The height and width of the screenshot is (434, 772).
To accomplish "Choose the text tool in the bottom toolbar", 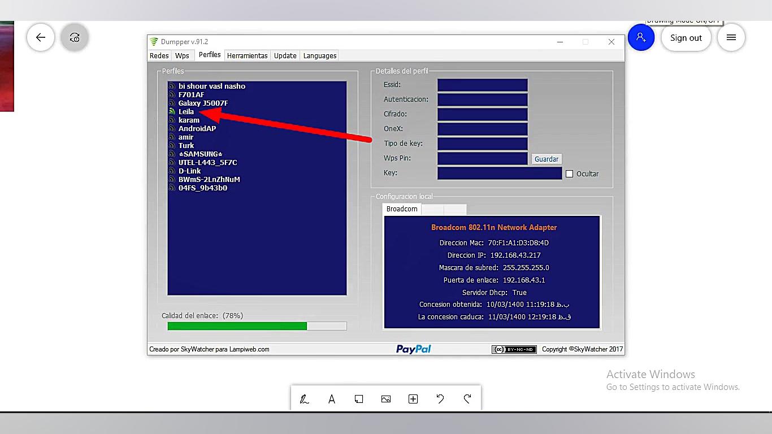I will pos(332,399).
